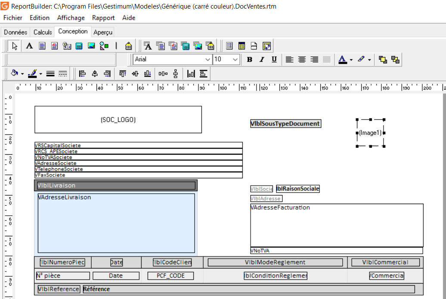
Task: Align selected objects horizontal centers
Action: 95,74
